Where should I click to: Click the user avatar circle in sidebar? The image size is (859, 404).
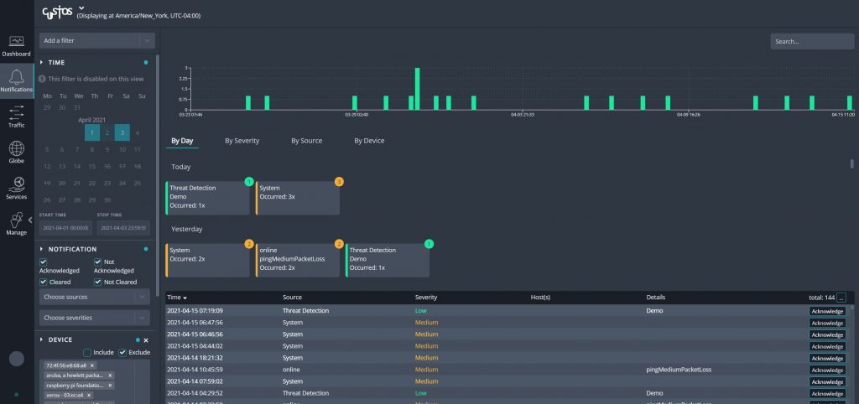(16, 359)
